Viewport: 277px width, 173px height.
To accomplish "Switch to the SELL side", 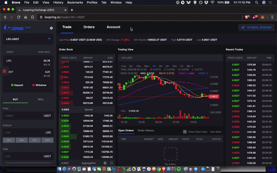I will pos(41,99).
